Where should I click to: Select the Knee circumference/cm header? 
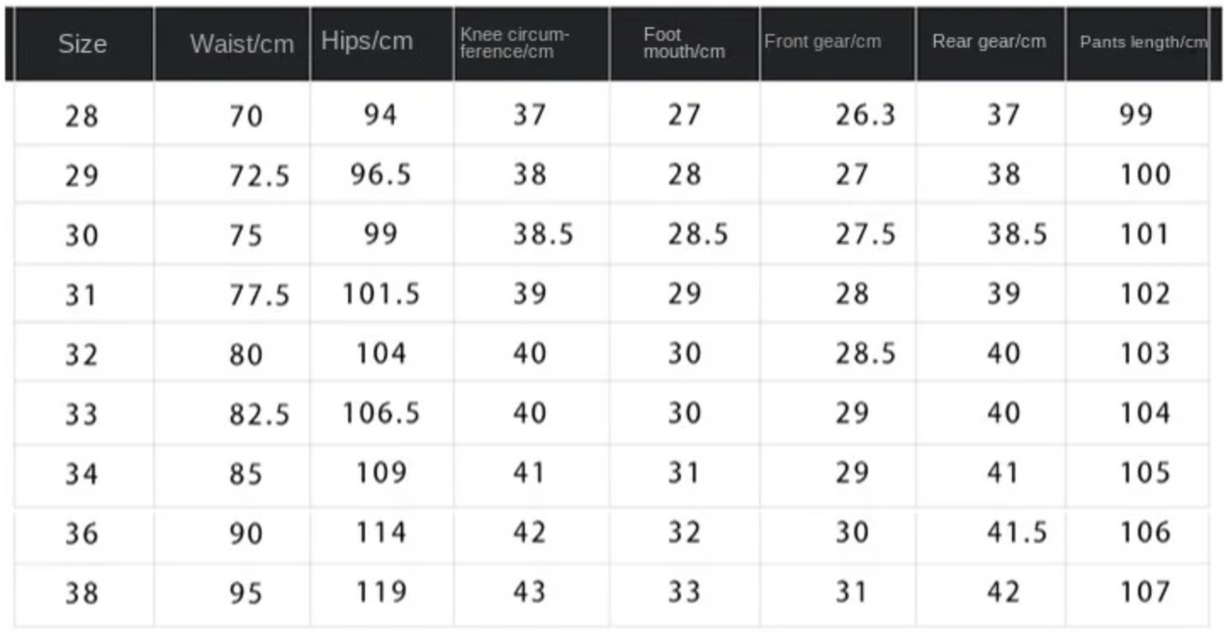pos(515,43)
